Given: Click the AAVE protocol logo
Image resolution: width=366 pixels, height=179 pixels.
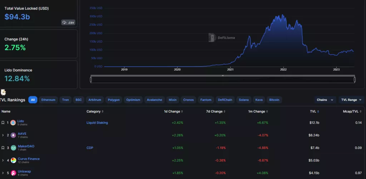Looking at the screenshot, I should (14, 135).
